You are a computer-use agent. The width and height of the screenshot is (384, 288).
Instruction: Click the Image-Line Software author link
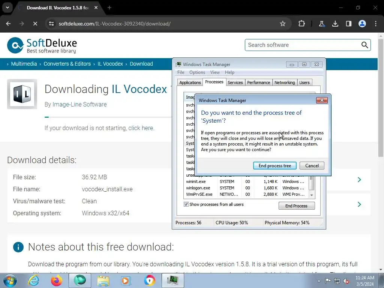coord(79,104)
